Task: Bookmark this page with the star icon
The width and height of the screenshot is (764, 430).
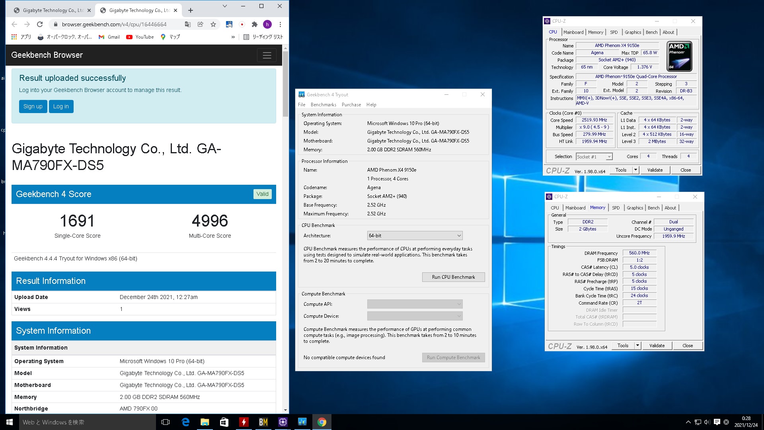Action: click(213, 24)
